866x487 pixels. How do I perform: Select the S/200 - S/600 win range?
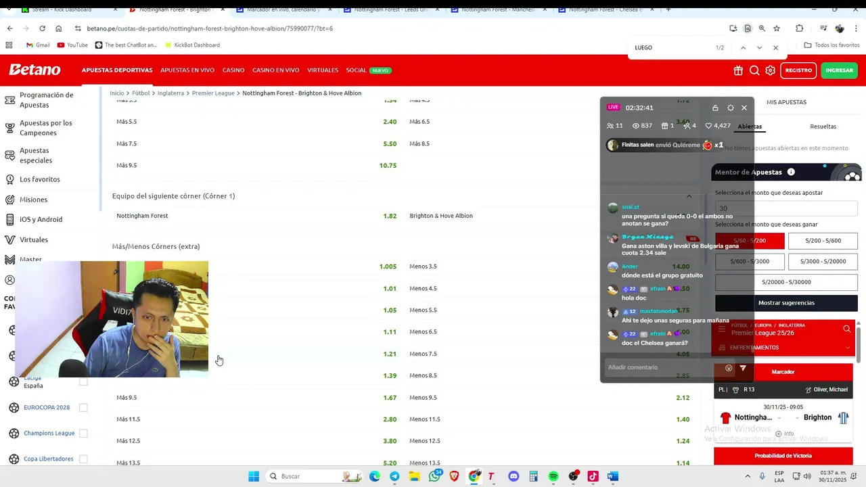(x=823, y=241)
